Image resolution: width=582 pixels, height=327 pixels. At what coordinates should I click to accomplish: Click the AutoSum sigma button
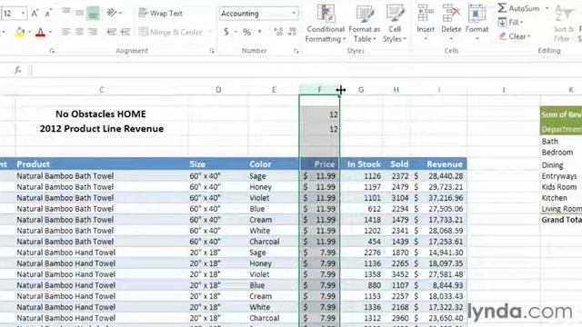coord(518,8)
